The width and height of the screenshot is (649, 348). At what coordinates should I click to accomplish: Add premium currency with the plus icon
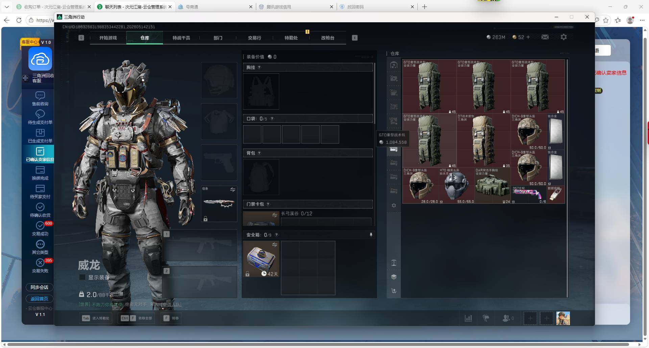point(528,37)
